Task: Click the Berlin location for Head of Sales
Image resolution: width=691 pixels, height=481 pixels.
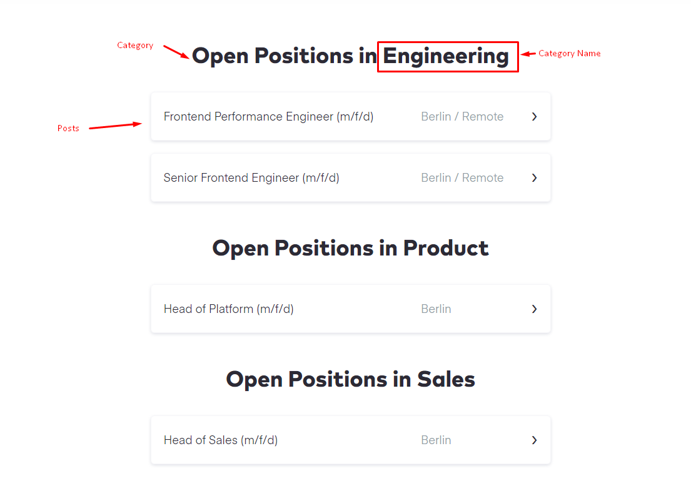Action: coord(436,440)
